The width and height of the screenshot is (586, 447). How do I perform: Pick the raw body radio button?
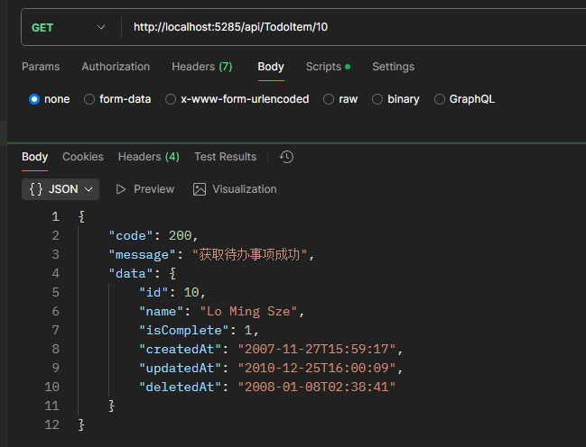pyautogui.click(x=329, y=99)
